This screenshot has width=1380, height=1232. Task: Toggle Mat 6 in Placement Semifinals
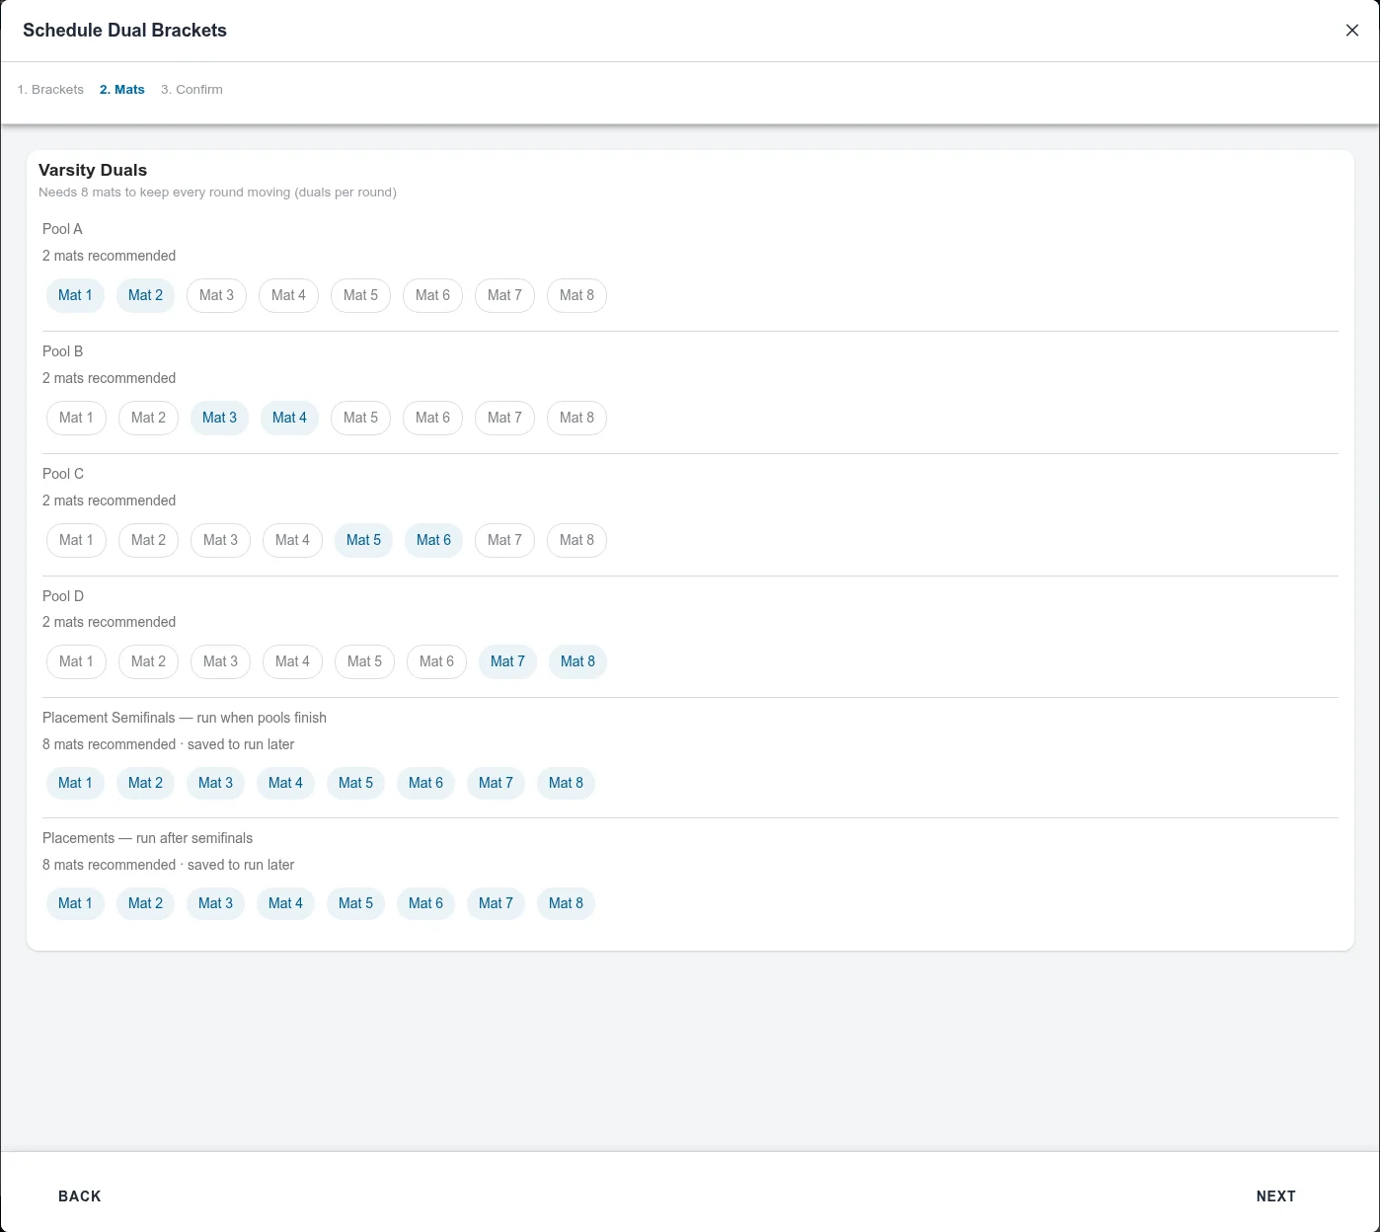[425, 783]
